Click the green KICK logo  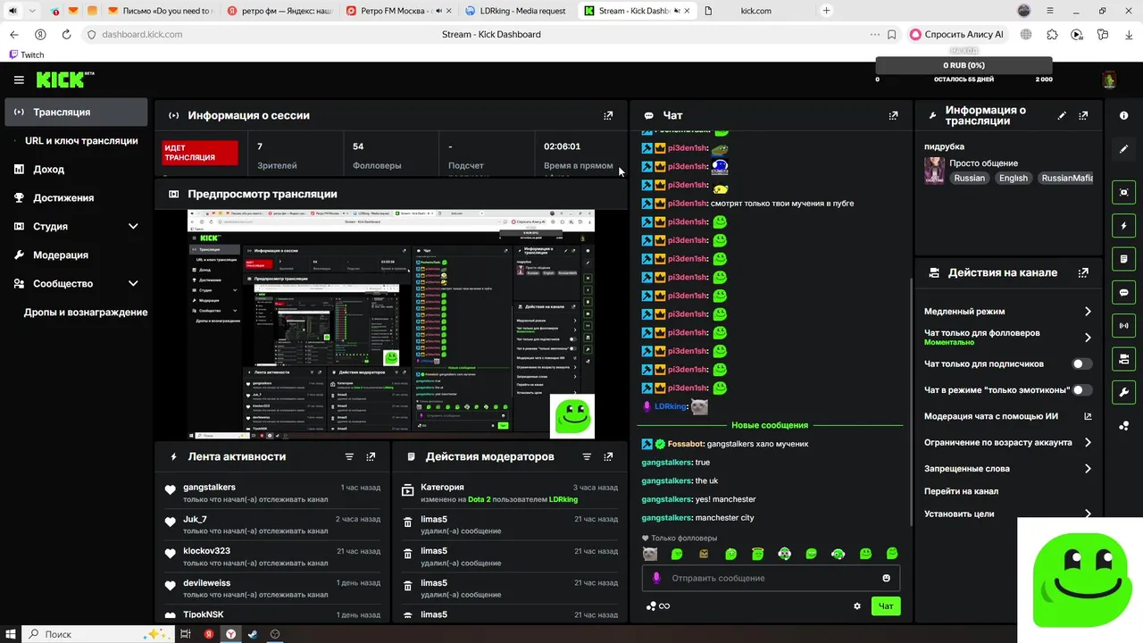(x=65, y=79)
